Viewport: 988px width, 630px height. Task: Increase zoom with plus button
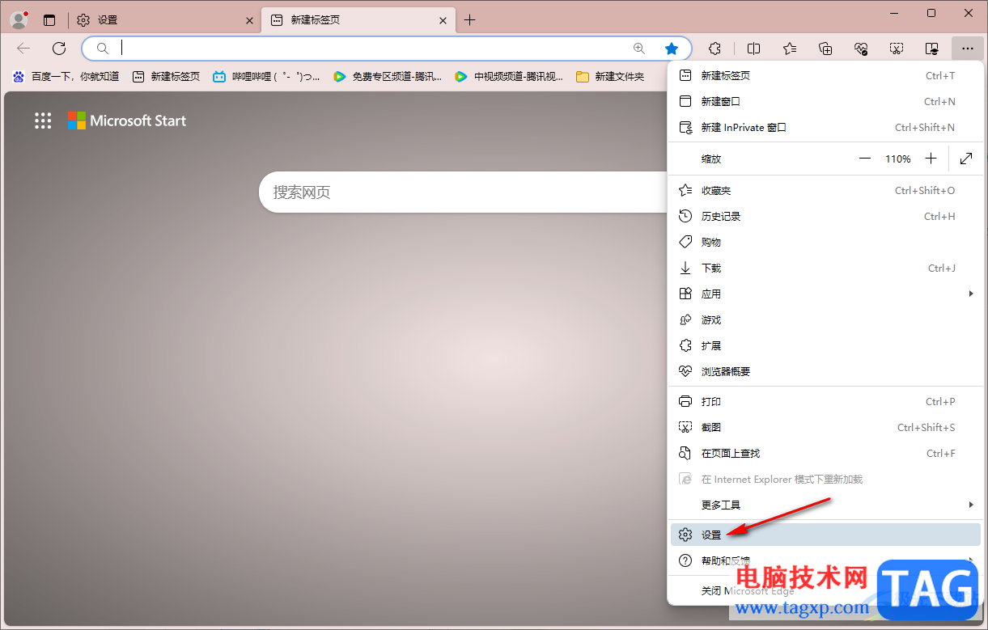(931, 159)
